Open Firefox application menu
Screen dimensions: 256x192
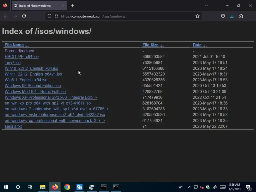click(x=250, y=16)
